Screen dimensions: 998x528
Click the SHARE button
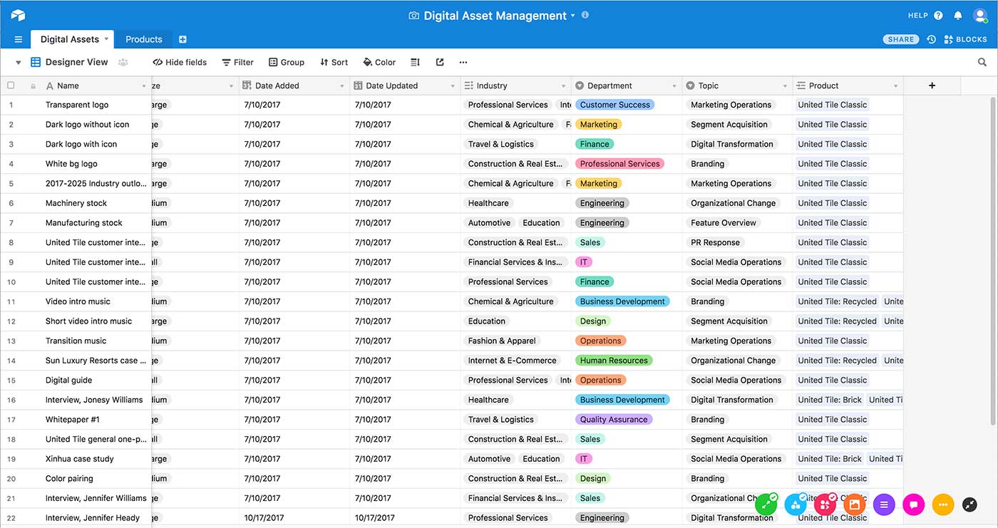[x=901, y=39]
